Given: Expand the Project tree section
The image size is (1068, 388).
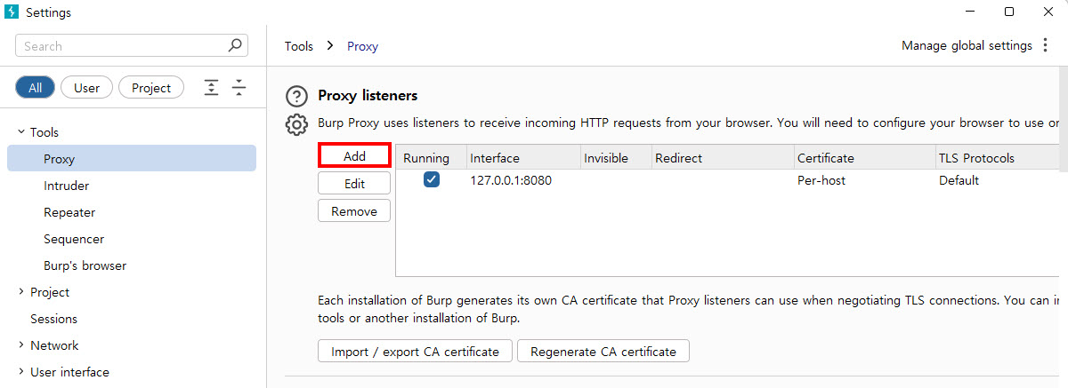Looking at the screenshot, I should click(20, 292).
